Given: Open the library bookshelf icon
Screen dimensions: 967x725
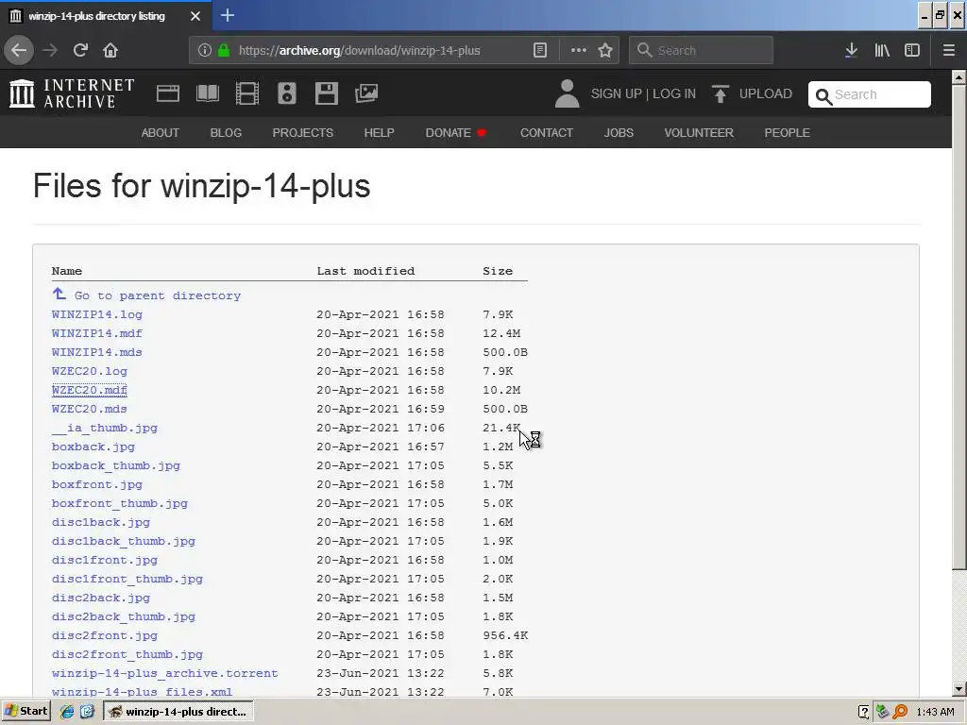Looking at the screenshot, I should [x=882, y=51].
